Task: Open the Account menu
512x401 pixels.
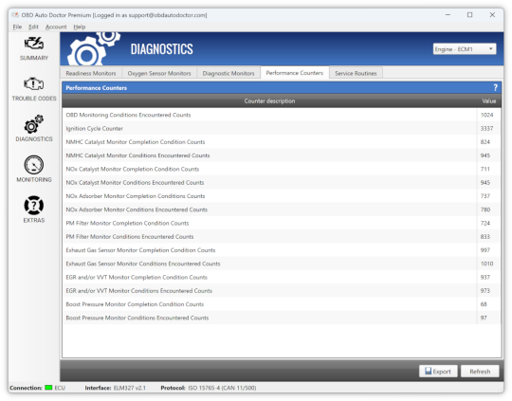Action: click(x=56, y=27)
